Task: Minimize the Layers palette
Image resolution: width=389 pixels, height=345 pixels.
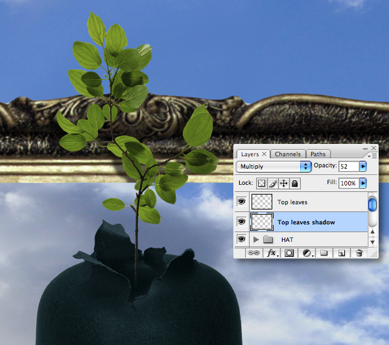Action: pyautogui.click(x=365, y=149)
